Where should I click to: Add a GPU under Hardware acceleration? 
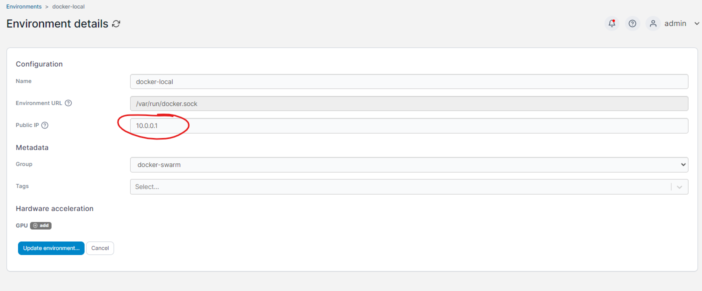click(40, 225)
